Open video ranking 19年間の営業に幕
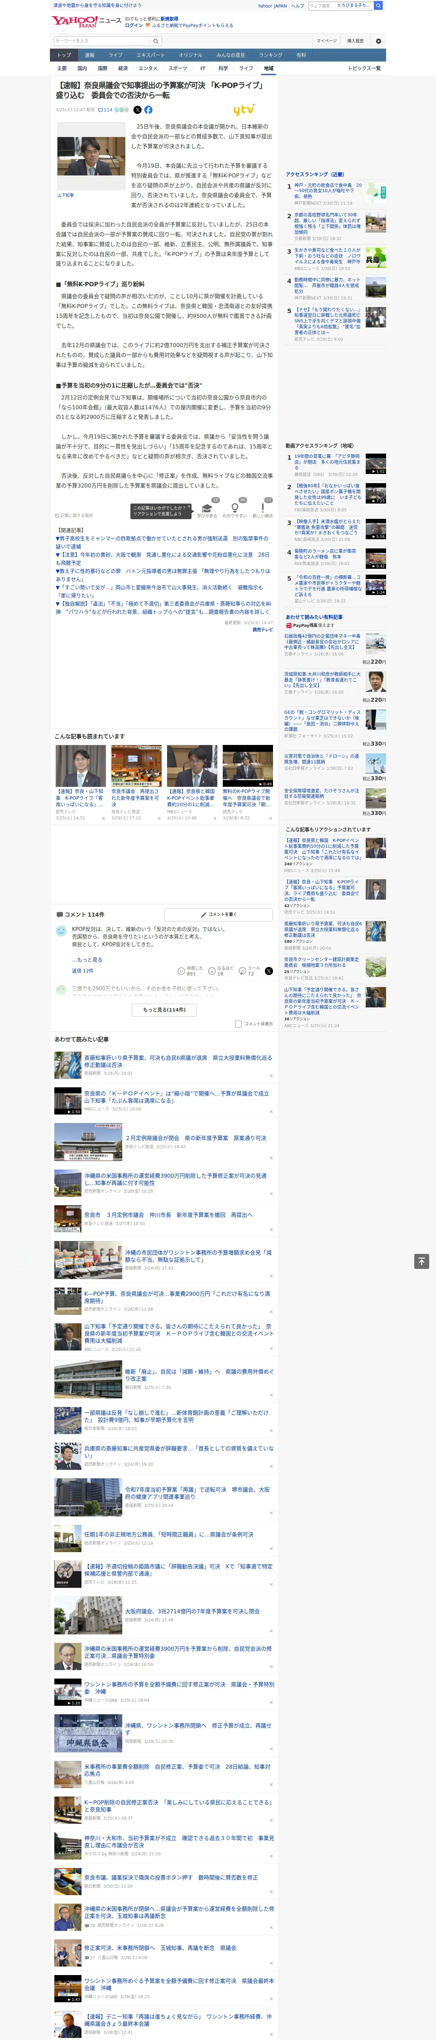 [x=328, y=462]
